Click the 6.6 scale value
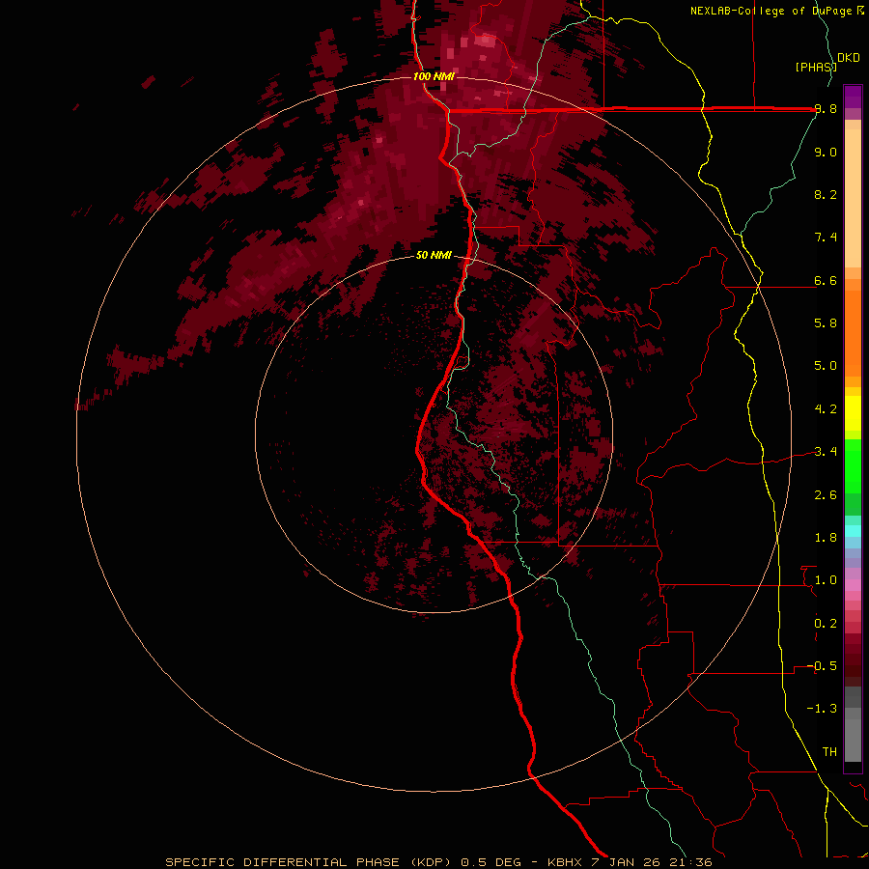 pos(826,280)
